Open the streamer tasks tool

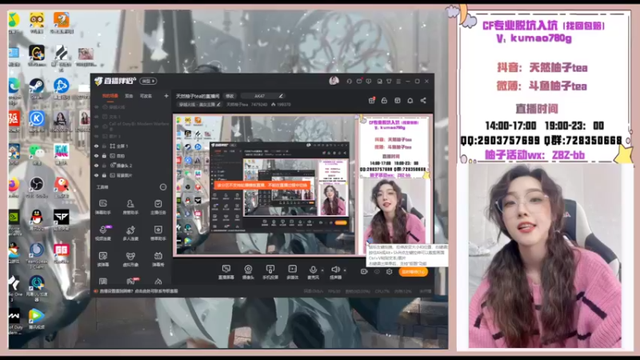click(x=158, y=207)
